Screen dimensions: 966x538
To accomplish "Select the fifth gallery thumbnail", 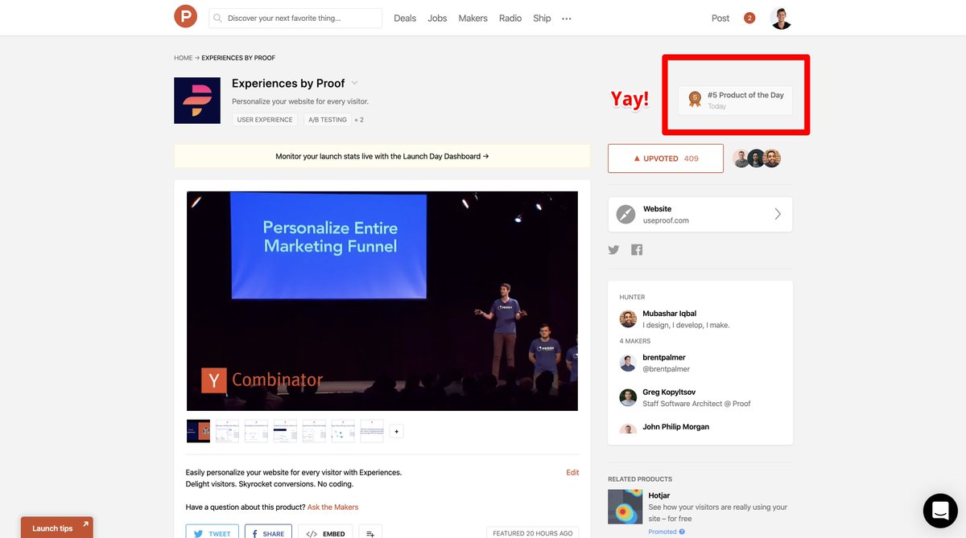I will pyautogui.click(x=314, y=431).
